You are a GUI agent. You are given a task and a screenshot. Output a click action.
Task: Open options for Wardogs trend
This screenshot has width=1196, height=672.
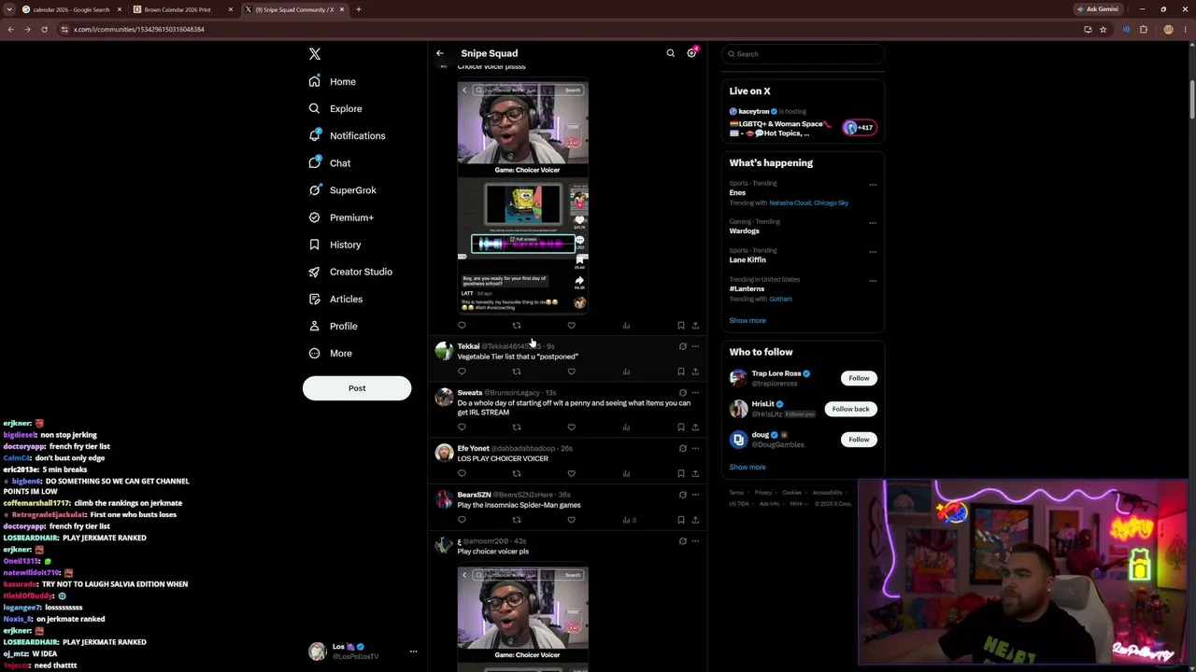click(x=873, y=223)
